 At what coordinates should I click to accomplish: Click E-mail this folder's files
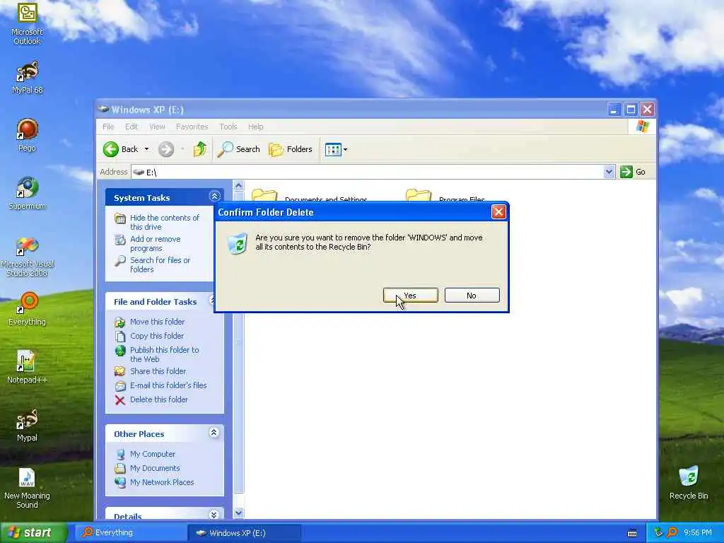click(x=168, y=385)
